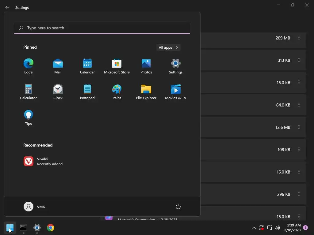Viewport: 314px width, 235px height.
Task: Open options menu for the 313 KB app
Action: click(x=299, y=60)
